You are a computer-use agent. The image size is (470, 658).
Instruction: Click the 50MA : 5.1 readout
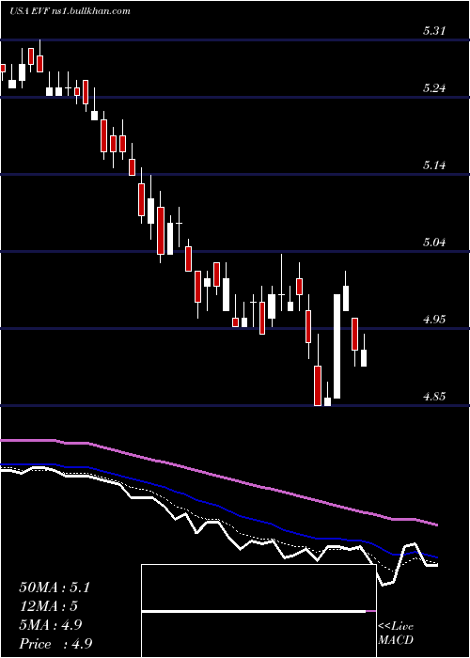(55, 587)
